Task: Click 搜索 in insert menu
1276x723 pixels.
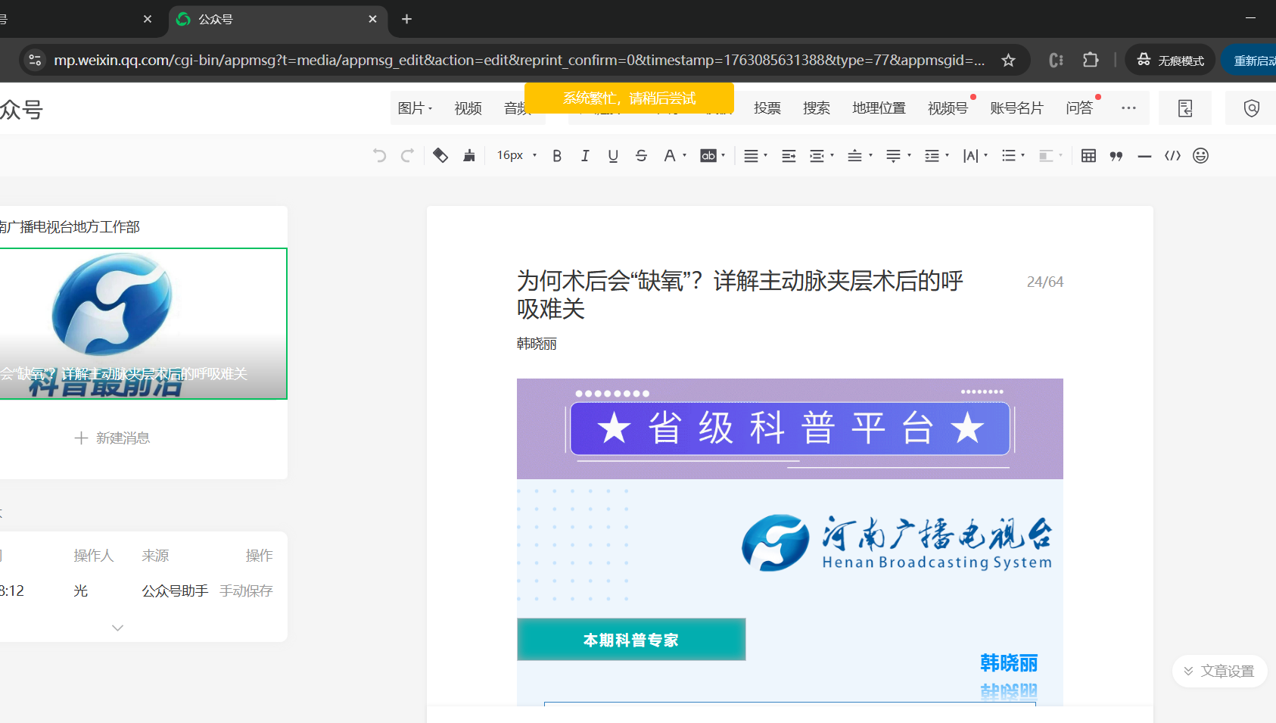Action: click(x=816, y=108)
